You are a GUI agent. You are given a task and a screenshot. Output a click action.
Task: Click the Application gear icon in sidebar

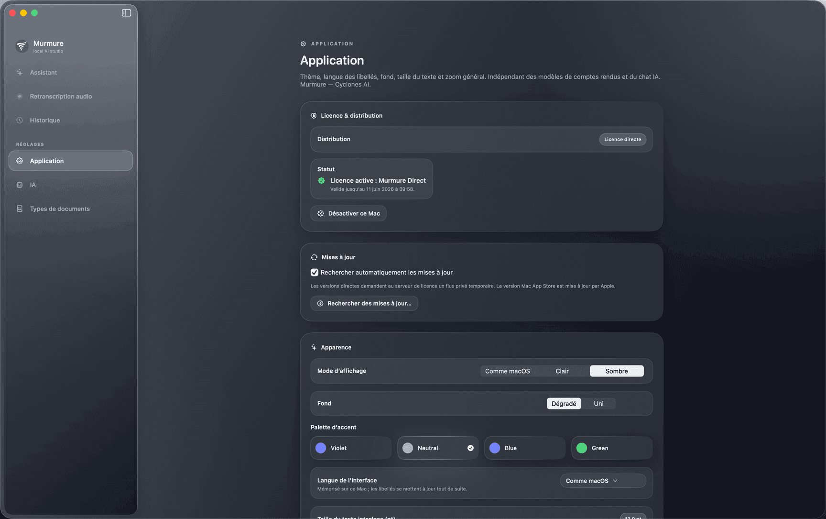click(20, 161)
